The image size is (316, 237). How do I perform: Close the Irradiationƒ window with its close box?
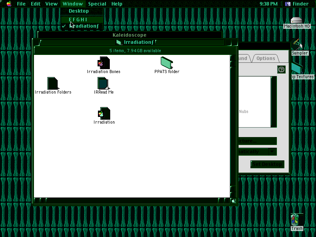(36, 42)
